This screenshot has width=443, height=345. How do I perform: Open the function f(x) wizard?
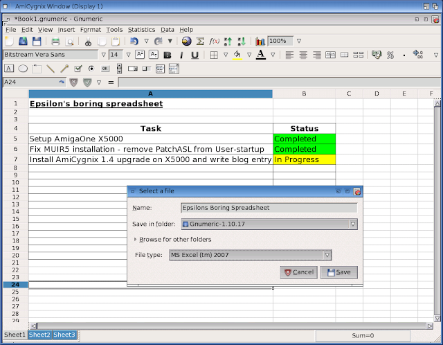(214, 42)
